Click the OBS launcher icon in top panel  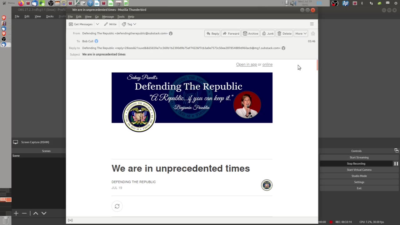(51, 3)
